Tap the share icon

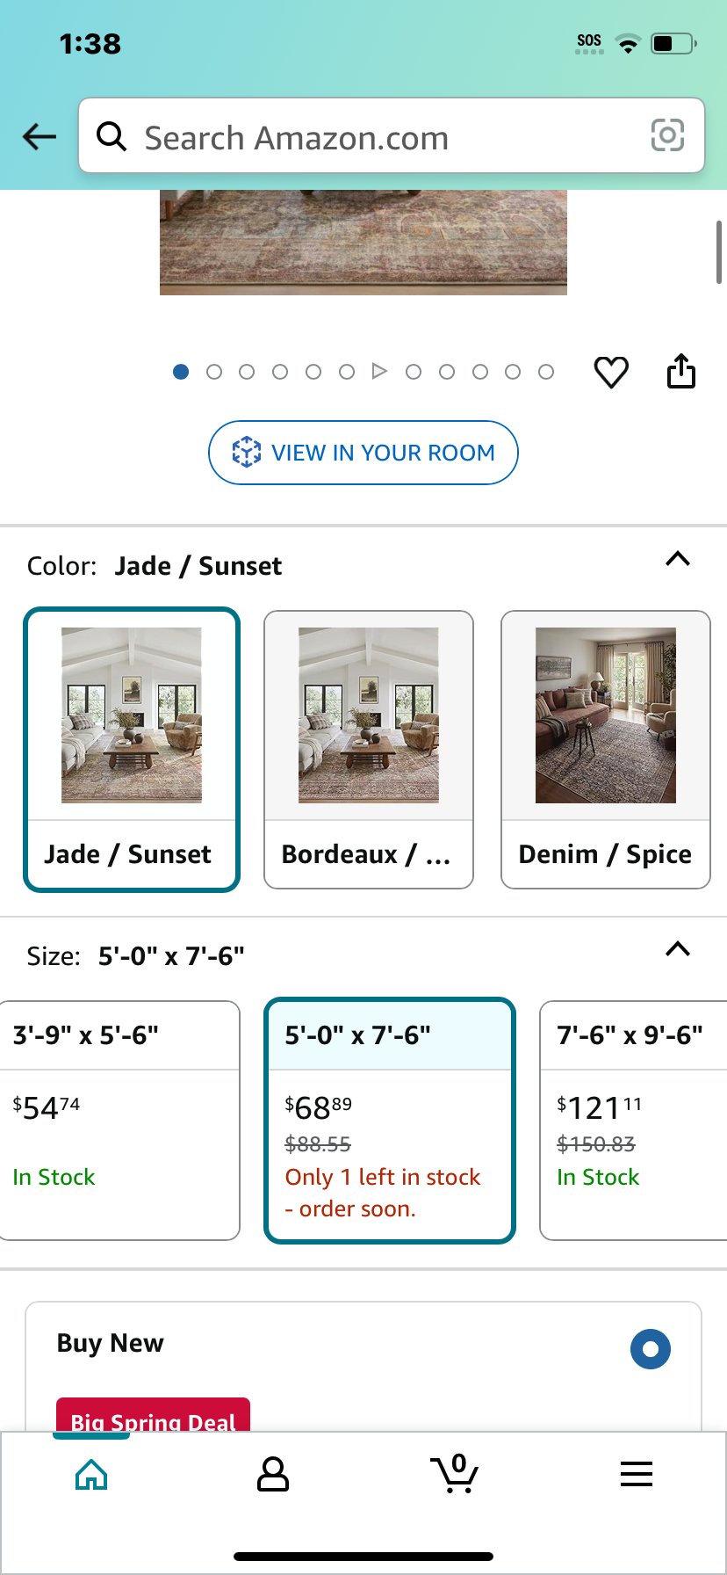681,371
